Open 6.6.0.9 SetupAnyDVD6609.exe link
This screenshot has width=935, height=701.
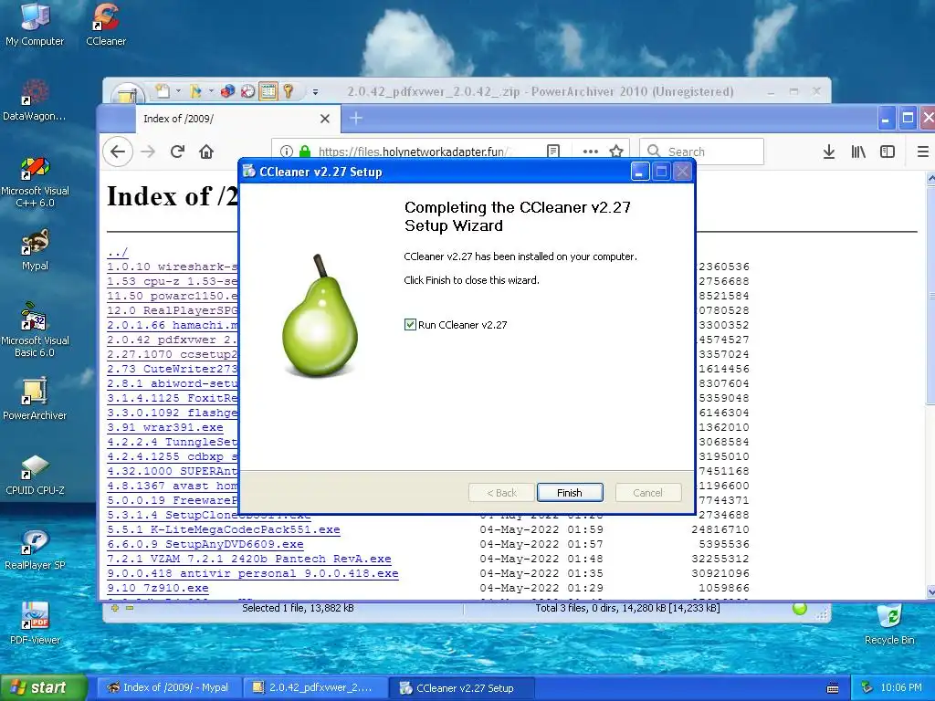click(x=205, y=544)
